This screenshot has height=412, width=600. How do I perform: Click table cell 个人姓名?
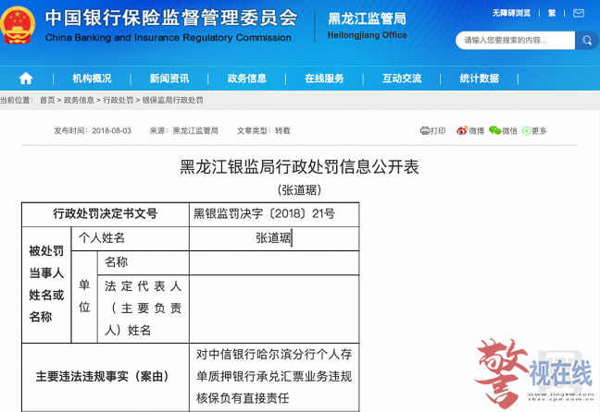coord(131,238)
